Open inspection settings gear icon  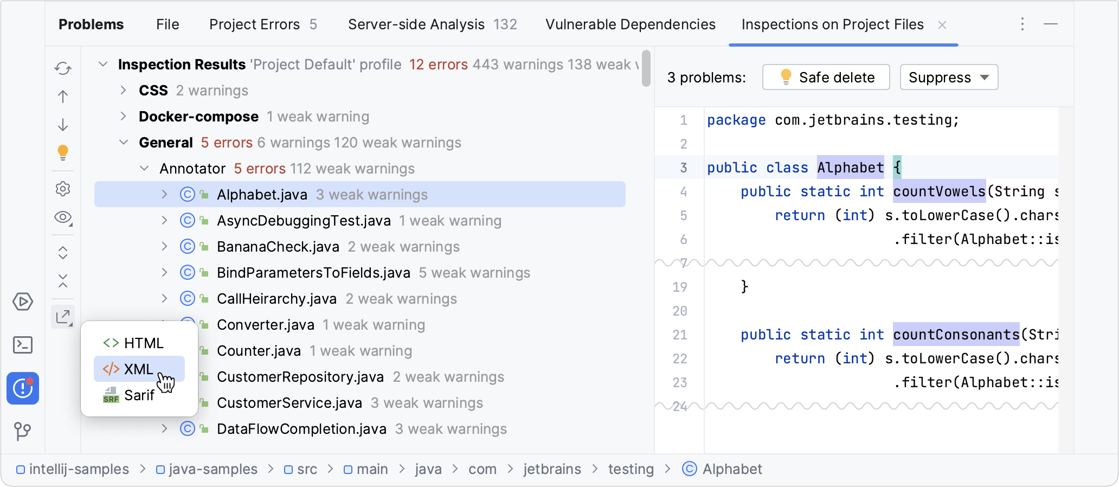(63, 189)
